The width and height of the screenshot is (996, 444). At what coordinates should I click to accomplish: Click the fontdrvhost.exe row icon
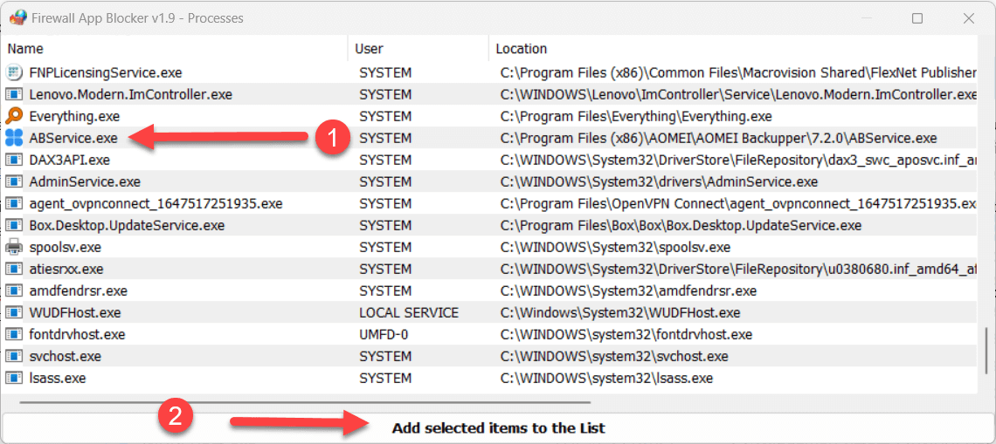coord(13,334)
